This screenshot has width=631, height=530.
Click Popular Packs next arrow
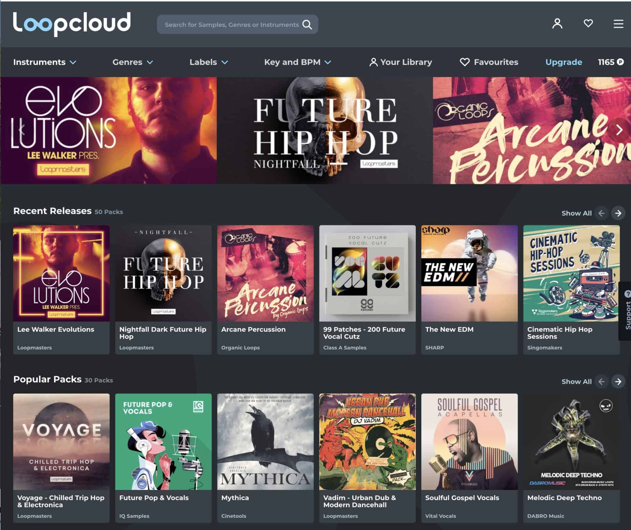coord(618,382)
